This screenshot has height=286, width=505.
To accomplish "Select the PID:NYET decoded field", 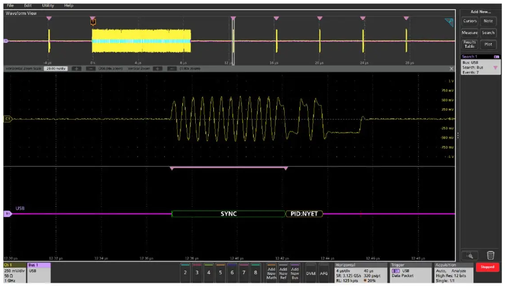I will pyautogui.click(x=304, y=214).
